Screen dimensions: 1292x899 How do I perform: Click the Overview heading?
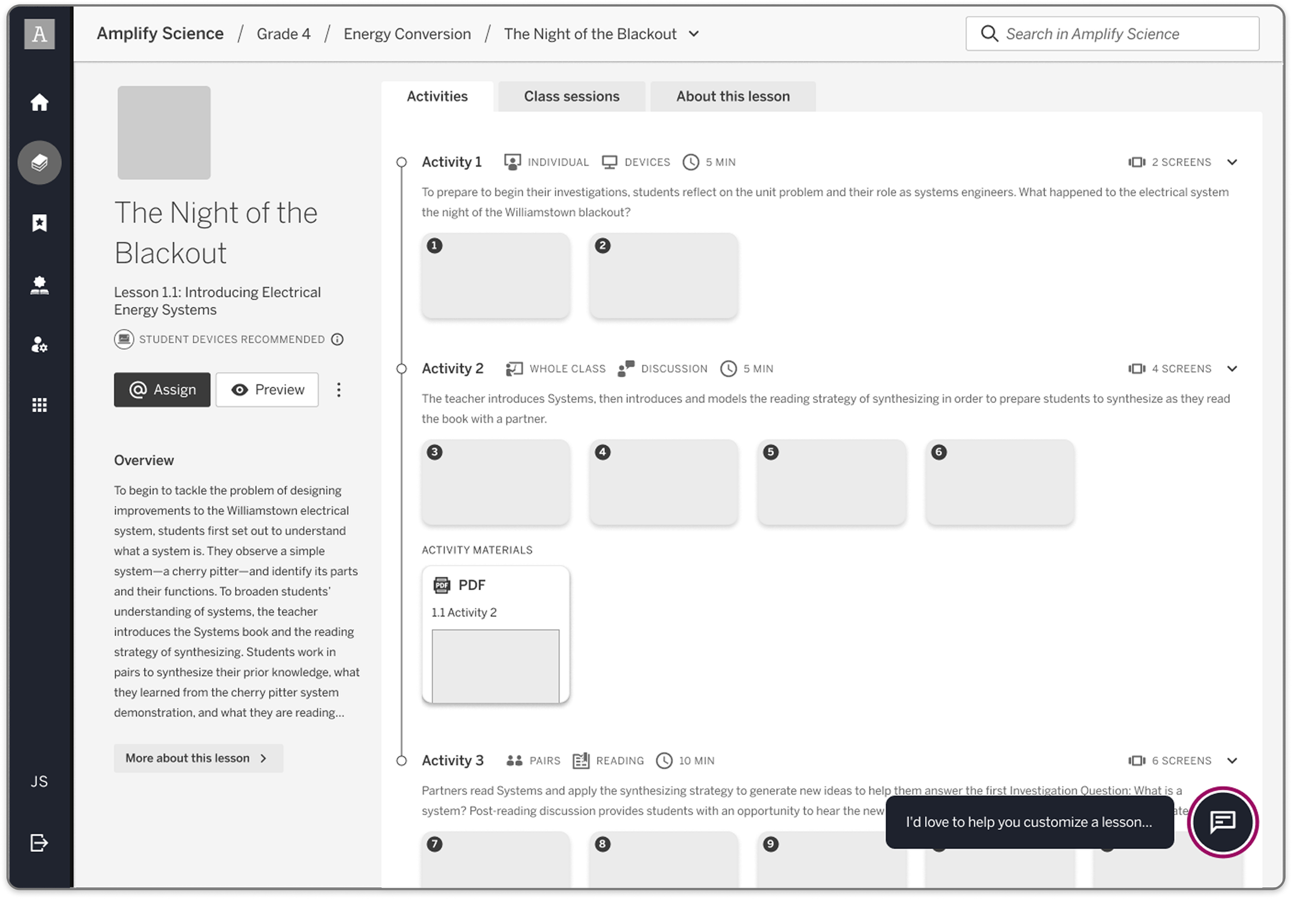144,461
